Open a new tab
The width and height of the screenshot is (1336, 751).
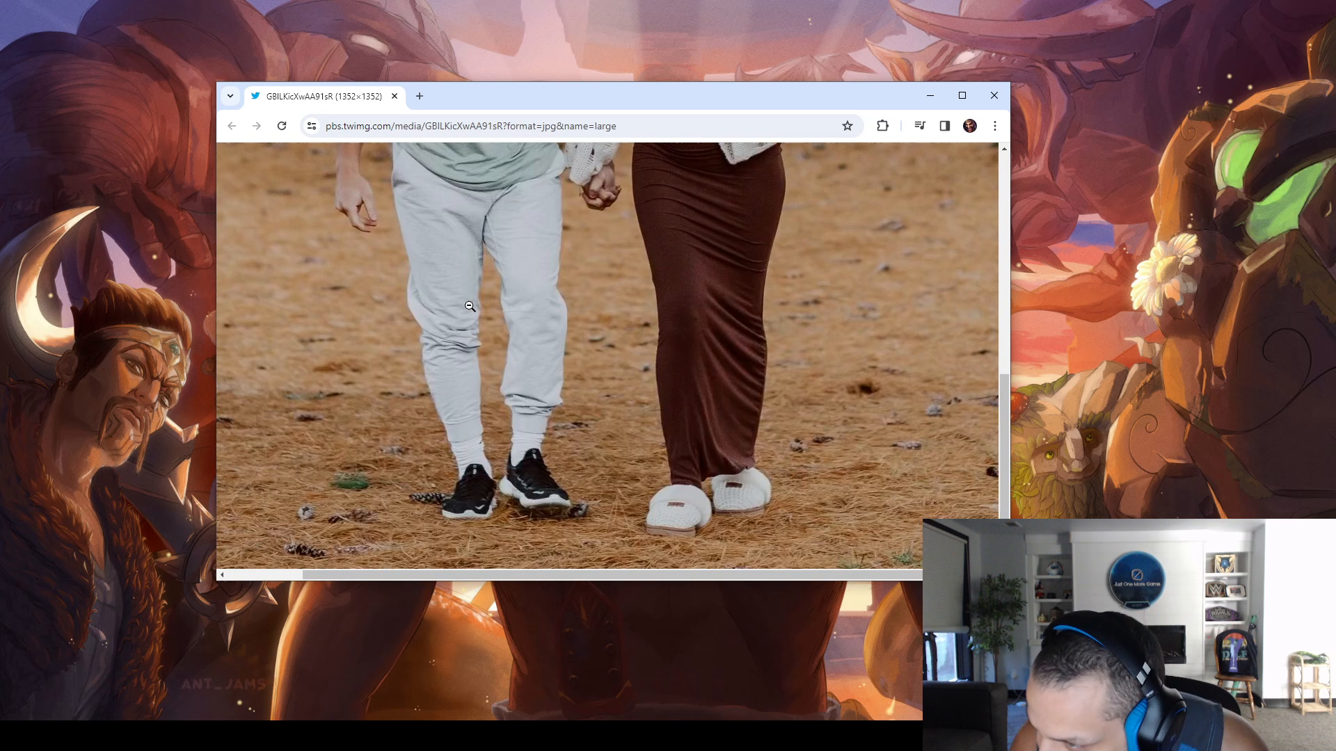420,96
